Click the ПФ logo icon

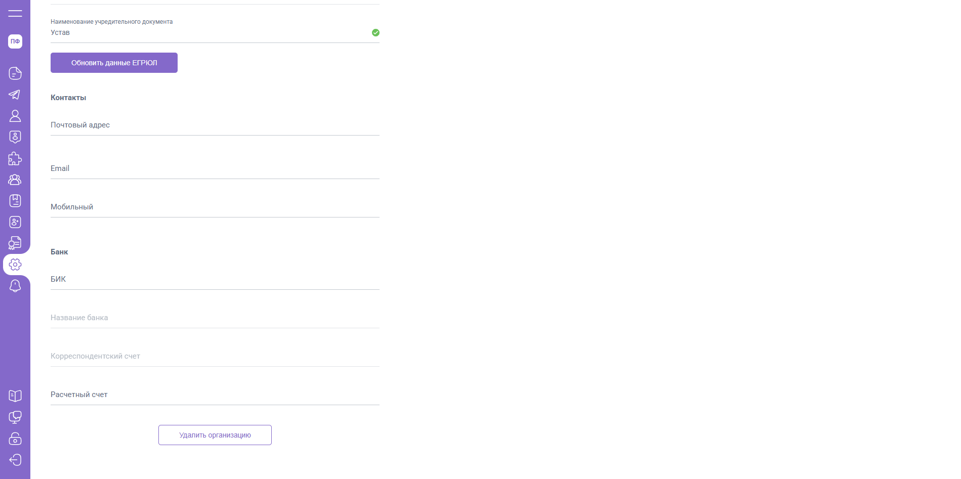(x=15, y=41)
